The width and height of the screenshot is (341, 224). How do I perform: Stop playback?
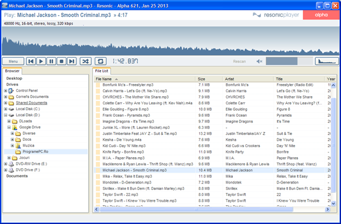(x=62, y=62)
